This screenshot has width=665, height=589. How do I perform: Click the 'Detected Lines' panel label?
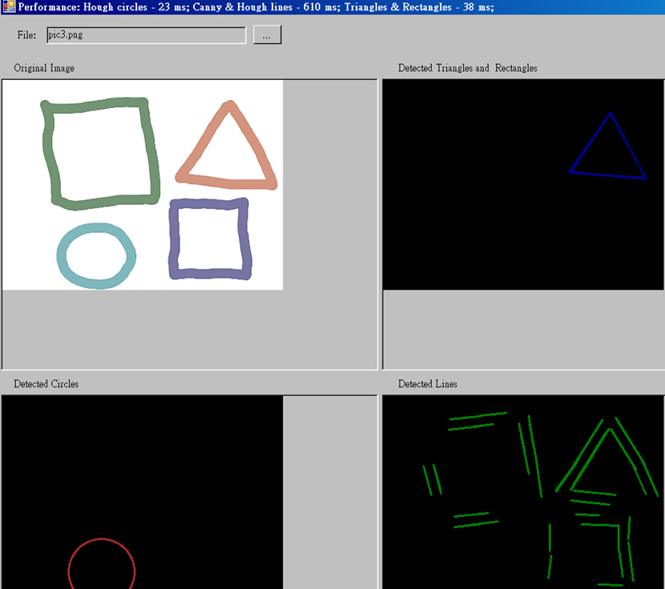427,384
